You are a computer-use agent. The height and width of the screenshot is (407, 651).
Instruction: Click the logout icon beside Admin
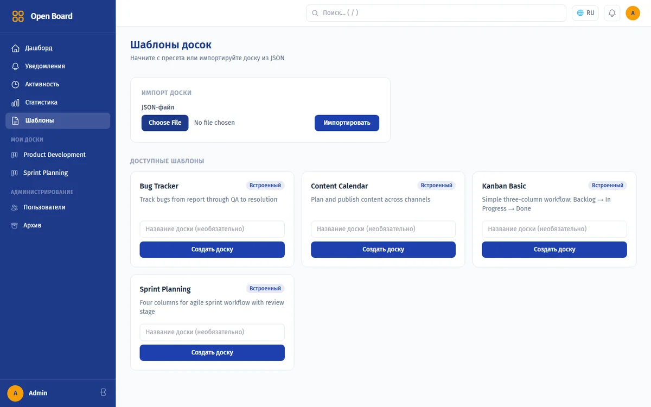(x=104, y=392)
